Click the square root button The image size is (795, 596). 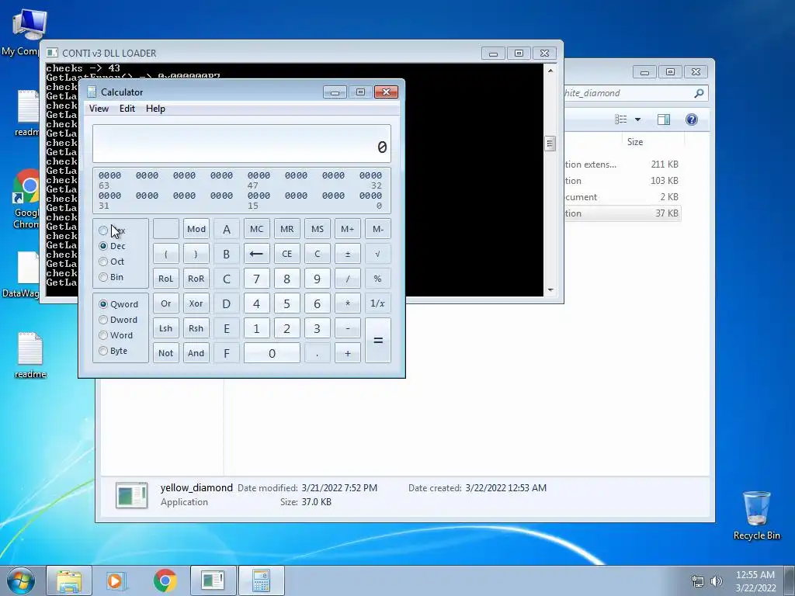point(378,254)
